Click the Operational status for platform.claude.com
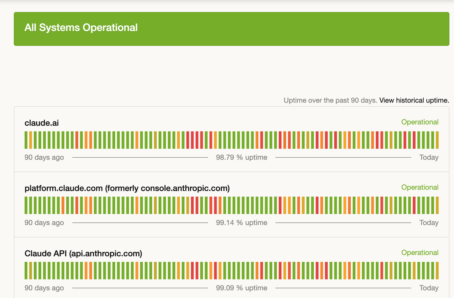Viewport: 454px width, 298px height. pos(420,188)
